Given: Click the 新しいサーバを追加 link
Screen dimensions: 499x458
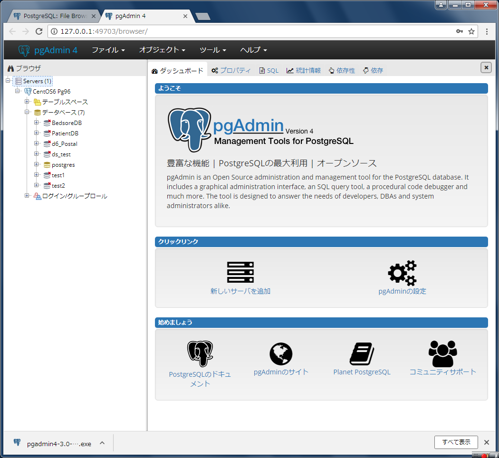Looking at the screenshot, I should [240, 291].
